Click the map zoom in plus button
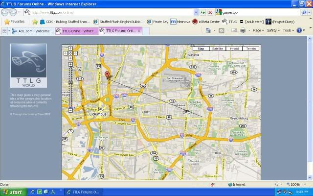This screenshot has width=313, height=196. 71,63
